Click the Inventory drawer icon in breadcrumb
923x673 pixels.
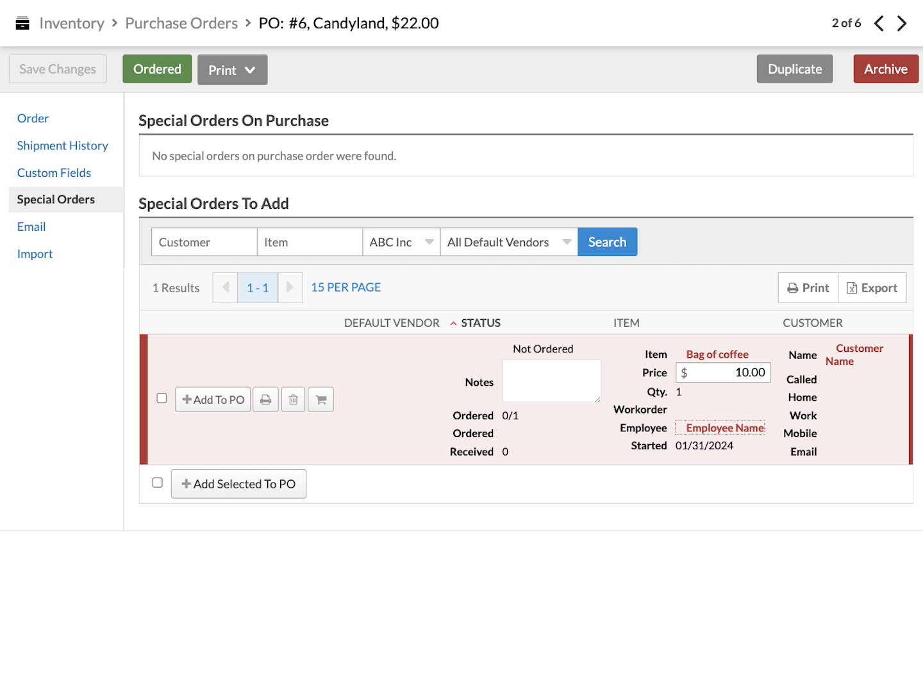click(x=22, y=24)
